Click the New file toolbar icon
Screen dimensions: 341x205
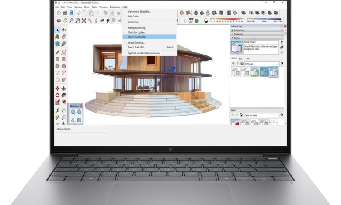point(59,13)
